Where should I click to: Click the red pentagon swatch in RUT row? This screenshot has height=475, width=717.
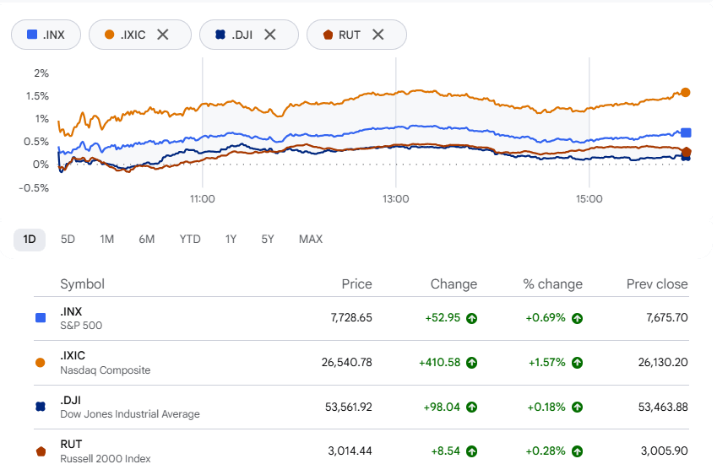coord(41,451)
